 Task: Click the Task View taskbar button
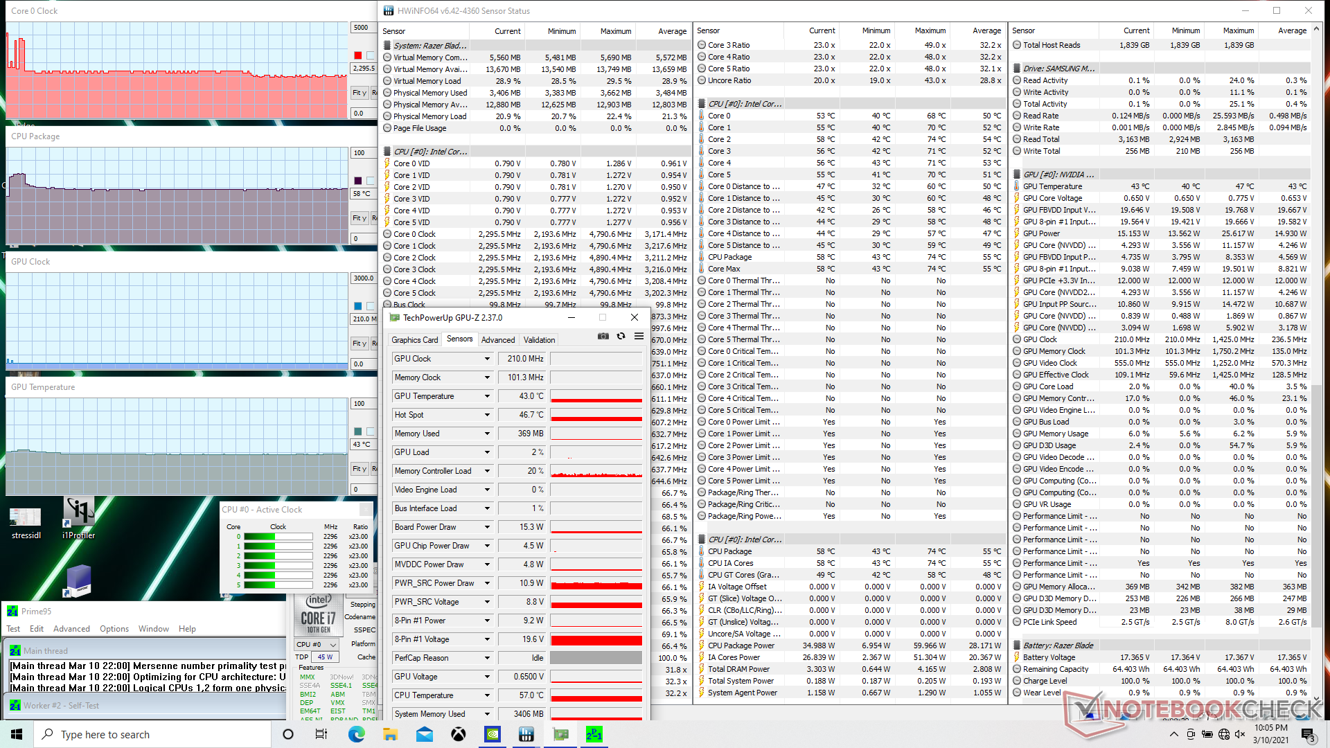pos(321,734)
